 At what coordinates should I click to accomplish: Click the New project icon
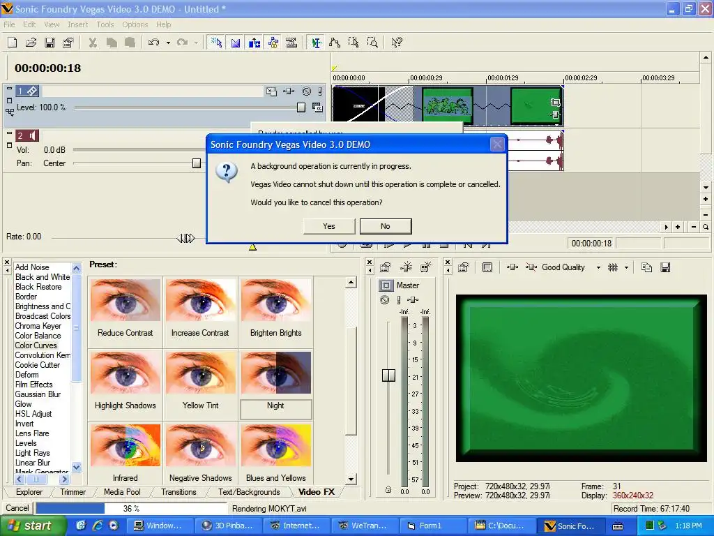13,43
